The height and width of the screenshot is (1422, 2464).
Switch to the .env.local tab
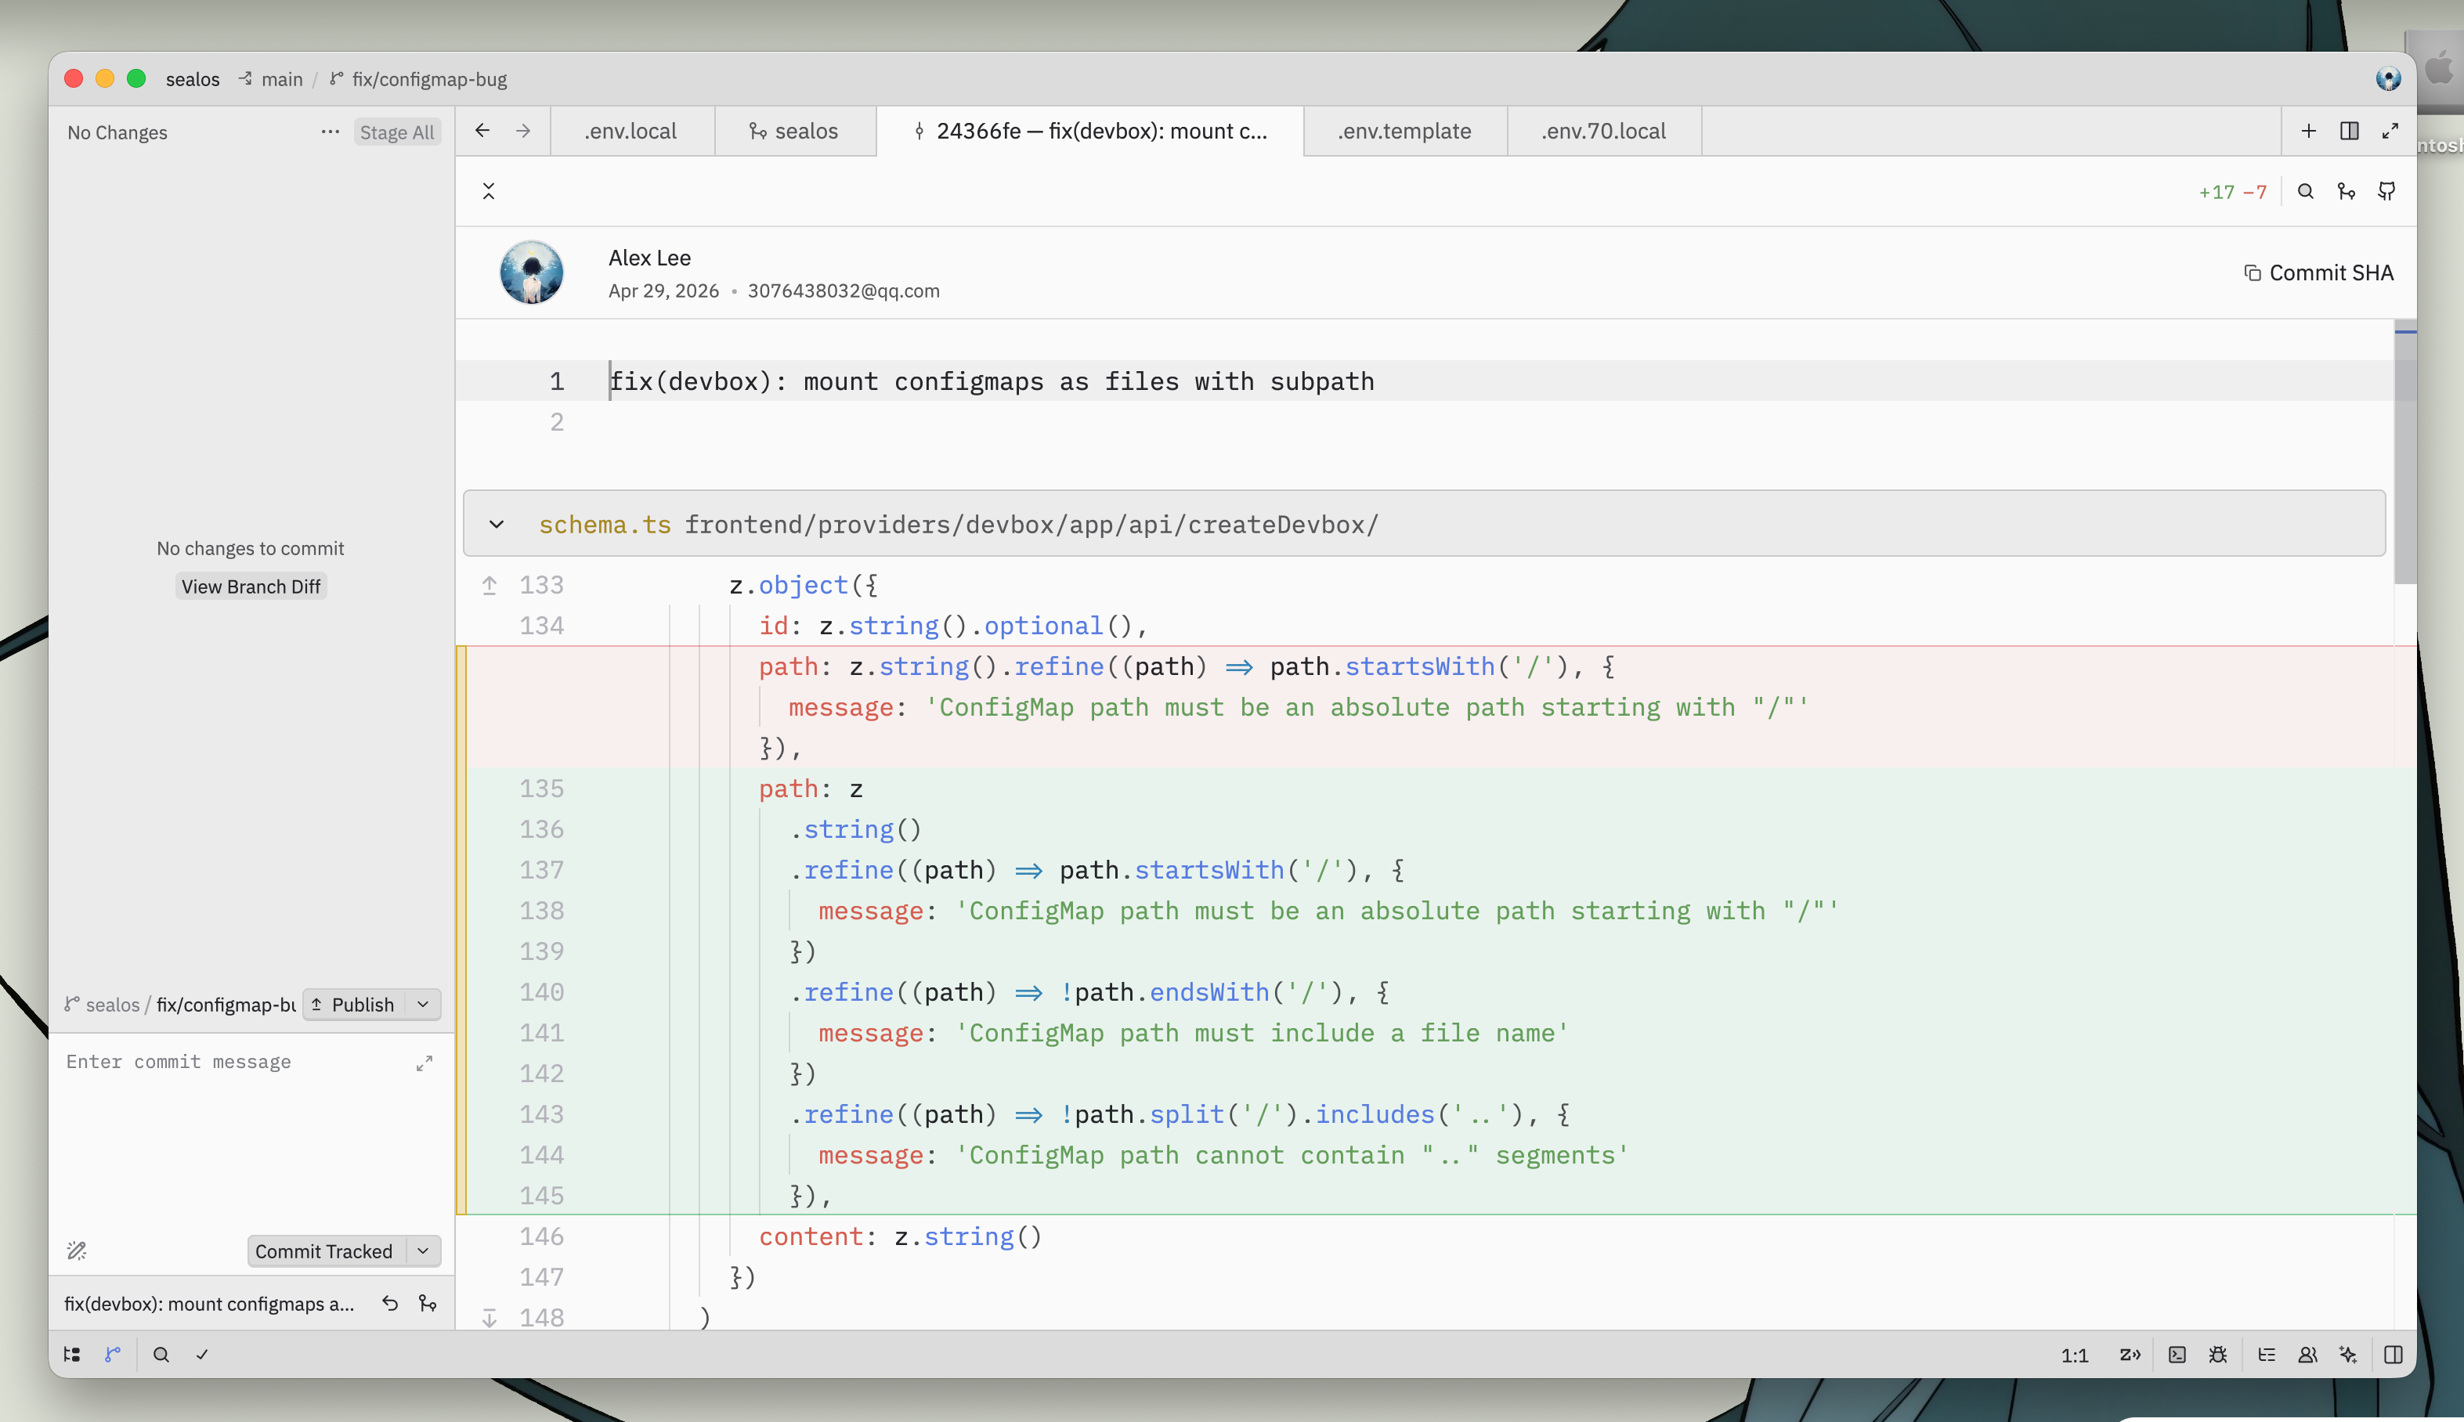click(631, 131)
